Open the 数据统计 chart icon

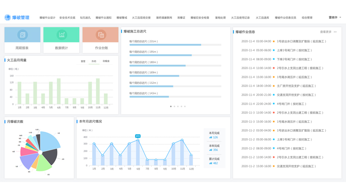pyautogui.click(x=62, y=35)
